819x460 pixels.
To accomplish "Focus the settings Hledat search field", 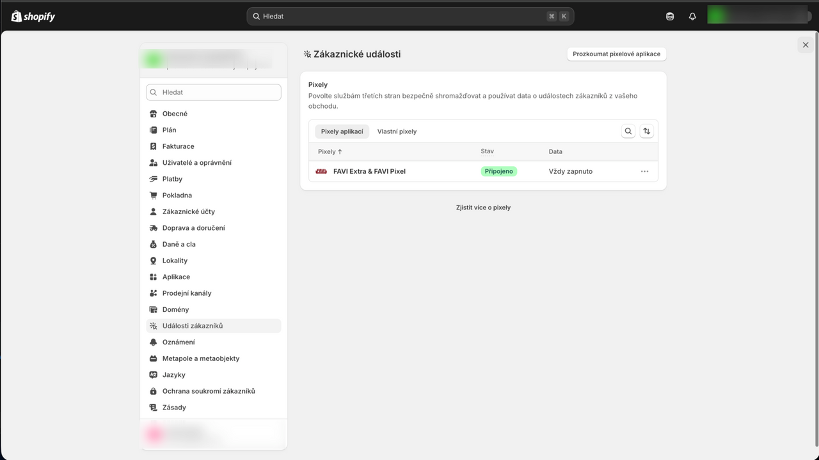I will coord(214,92).
